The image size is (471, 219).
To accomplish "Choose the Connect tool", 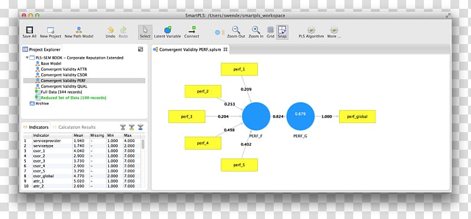I will click(192, 30).
